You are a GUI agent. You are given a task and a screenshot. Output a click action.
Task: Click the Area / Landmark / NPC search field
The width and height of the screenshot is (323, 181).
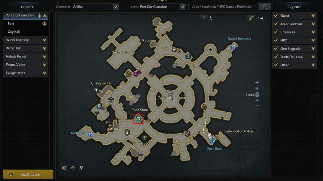224,7
